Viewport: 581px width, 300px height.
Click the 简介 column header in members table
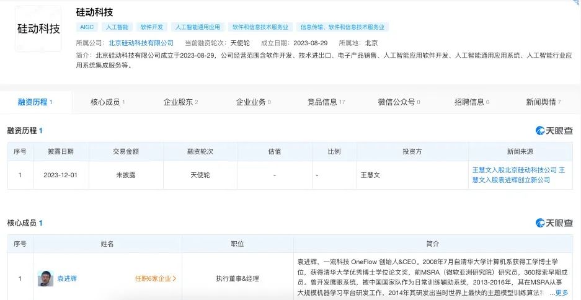click(433, 244)
